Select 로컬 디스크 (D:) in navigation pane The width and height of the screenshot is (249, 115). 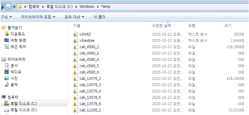(x=24, y=110)
